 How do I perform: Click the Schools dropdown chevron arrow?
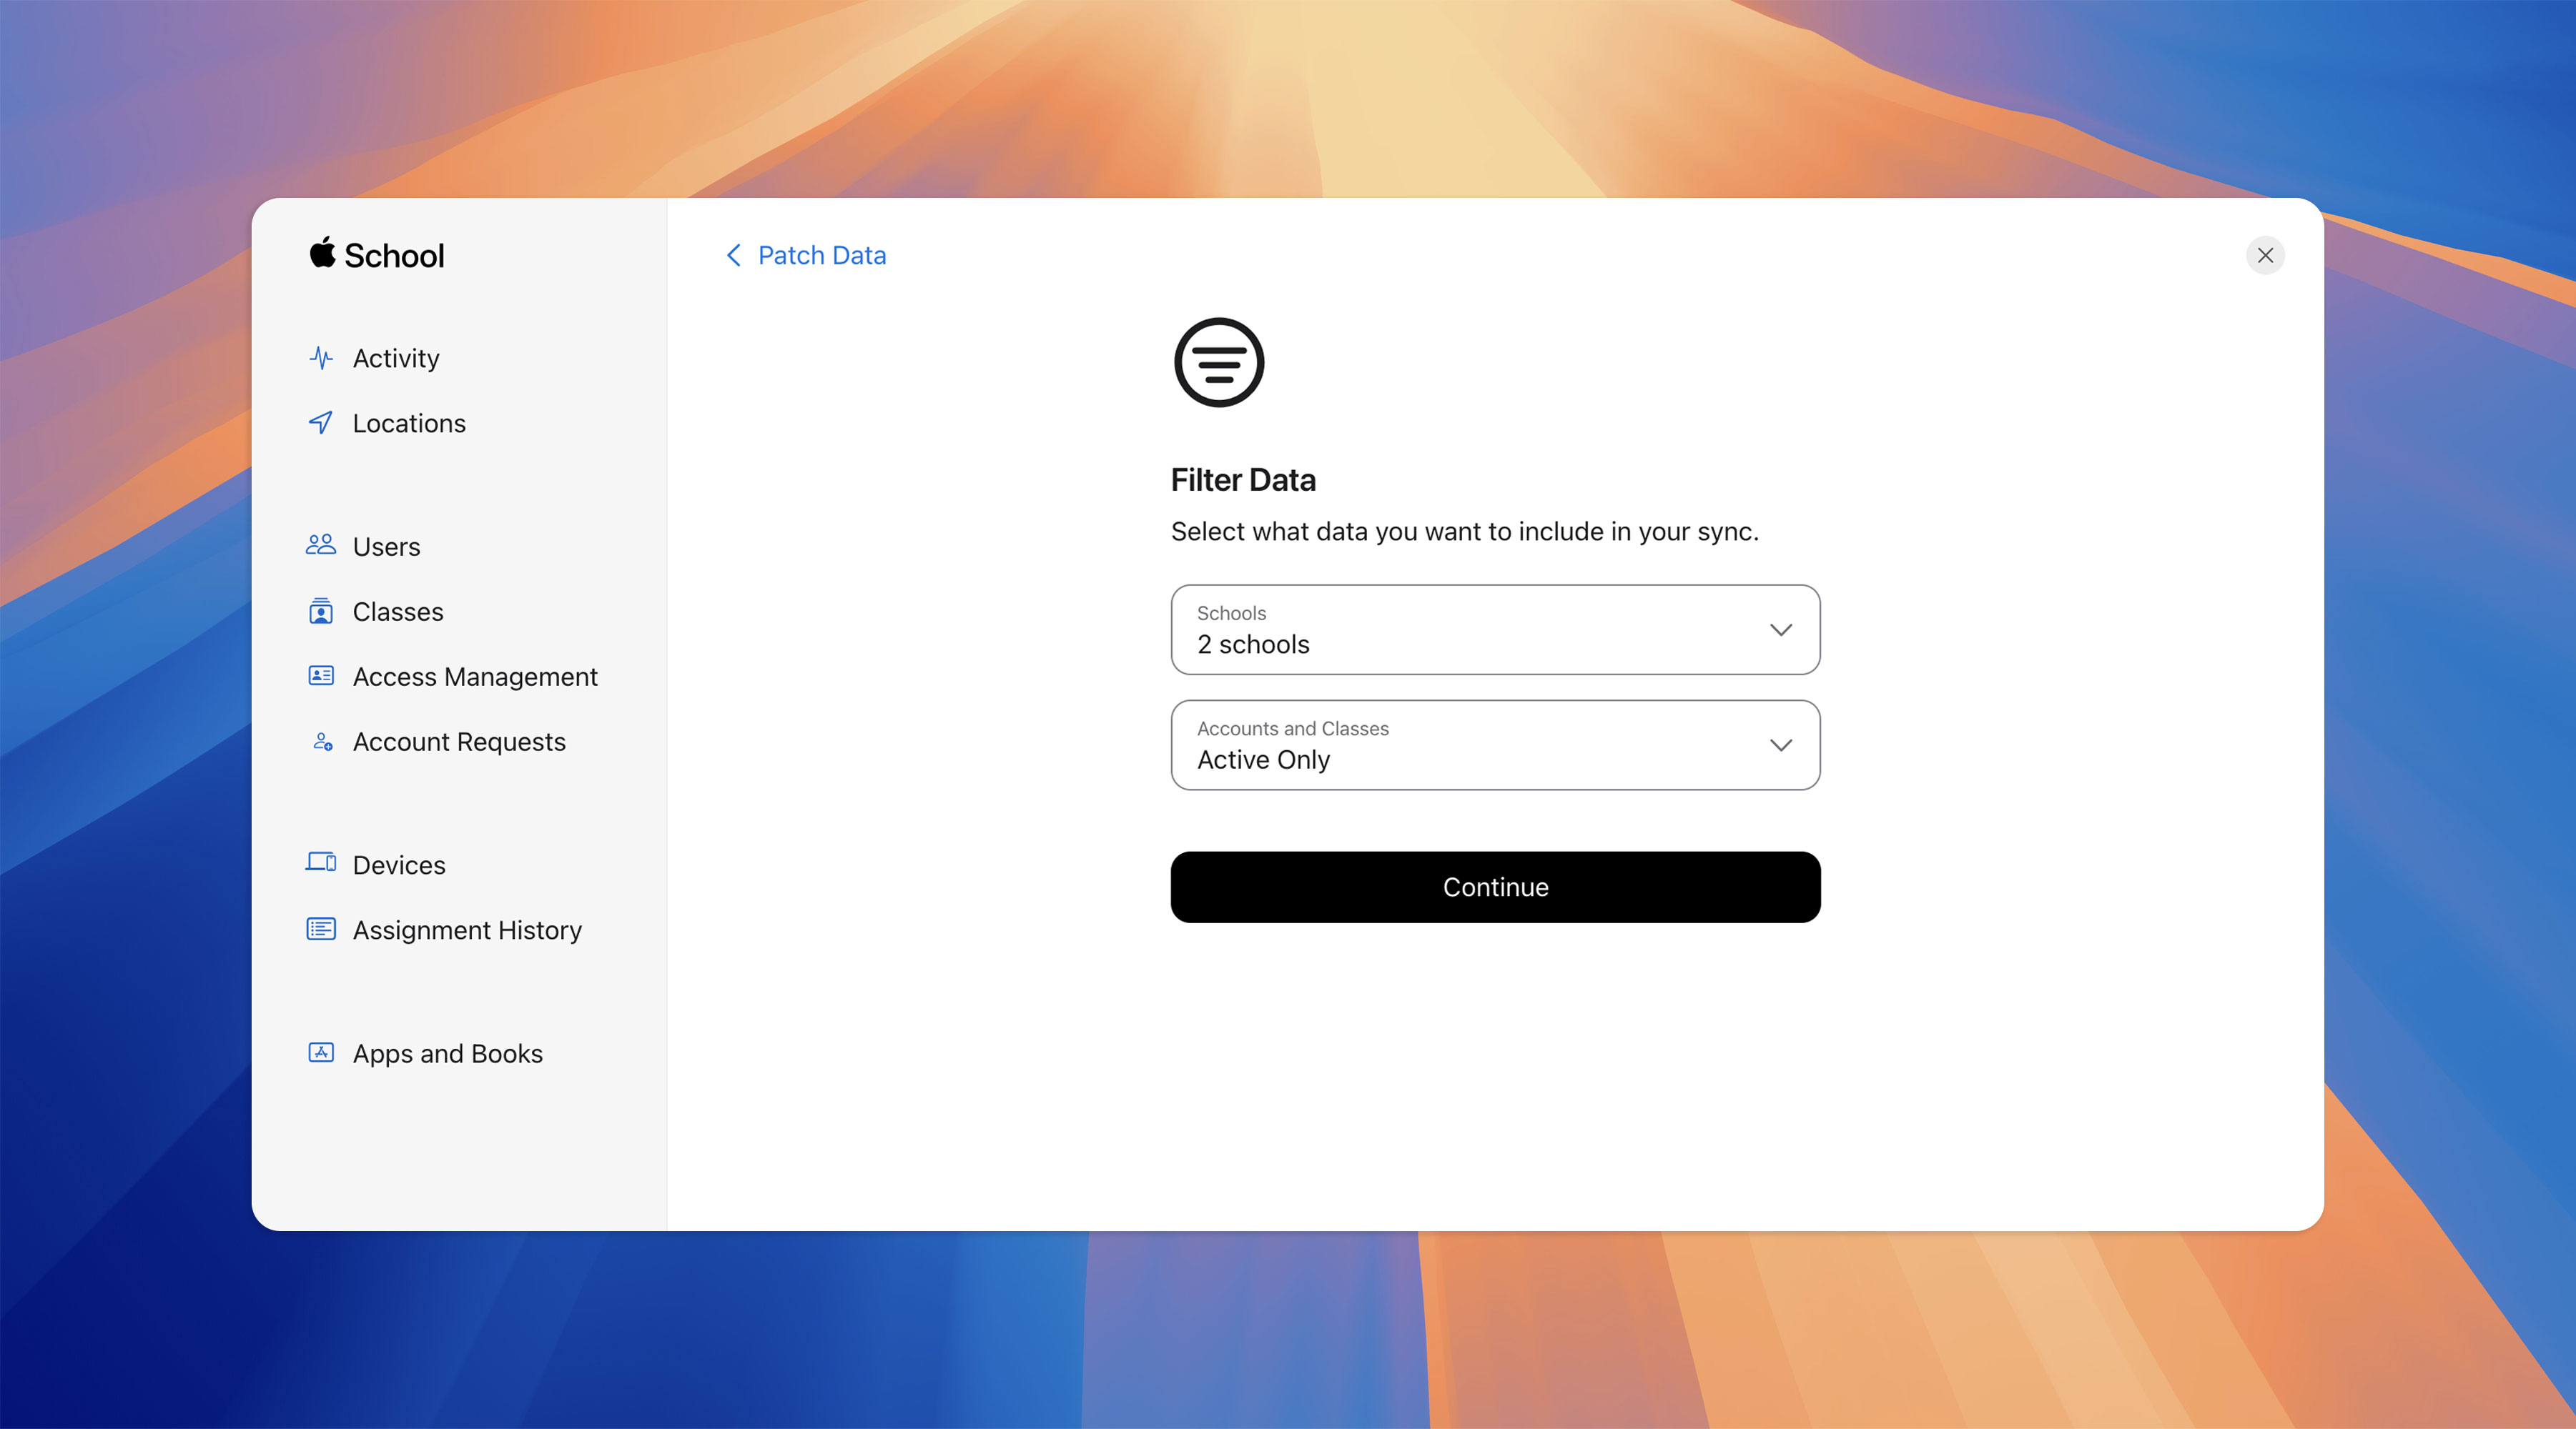(x=1780, y=629)
